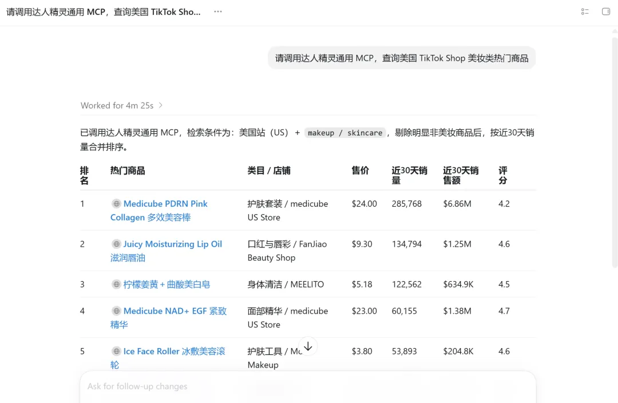Viewport: 618px width, 403px height.
Task: Click globe icon beside 柠檬姜黄 + 曲酸美白皂
Action: tap(116, 284)
